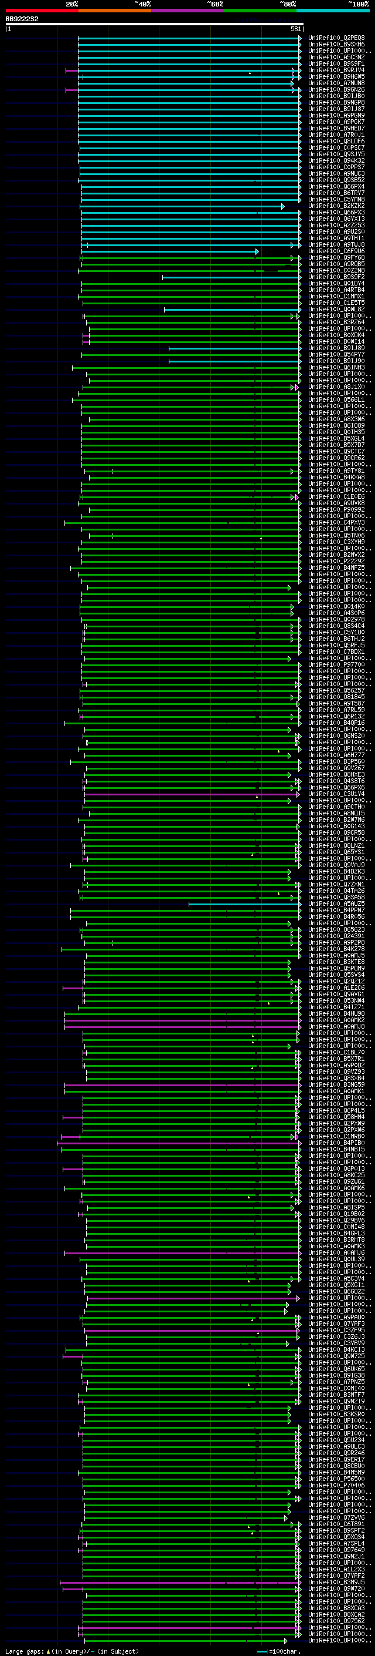375x1656 pixels.
Task: Open the UniRef100_A5C3N2 hit label
Action: [x=336, y=57]
